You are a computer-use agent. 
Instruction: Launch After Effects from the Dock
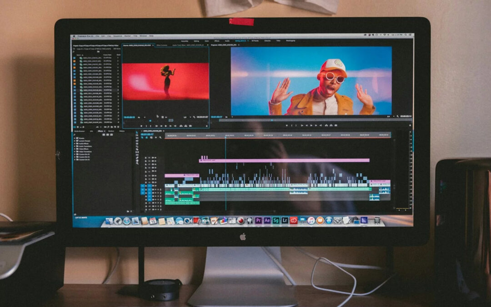267,221
